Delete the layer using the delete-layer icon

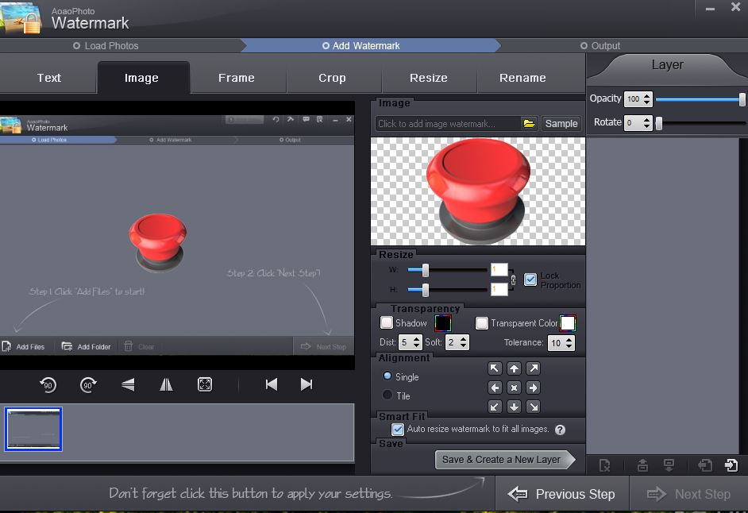606,465
